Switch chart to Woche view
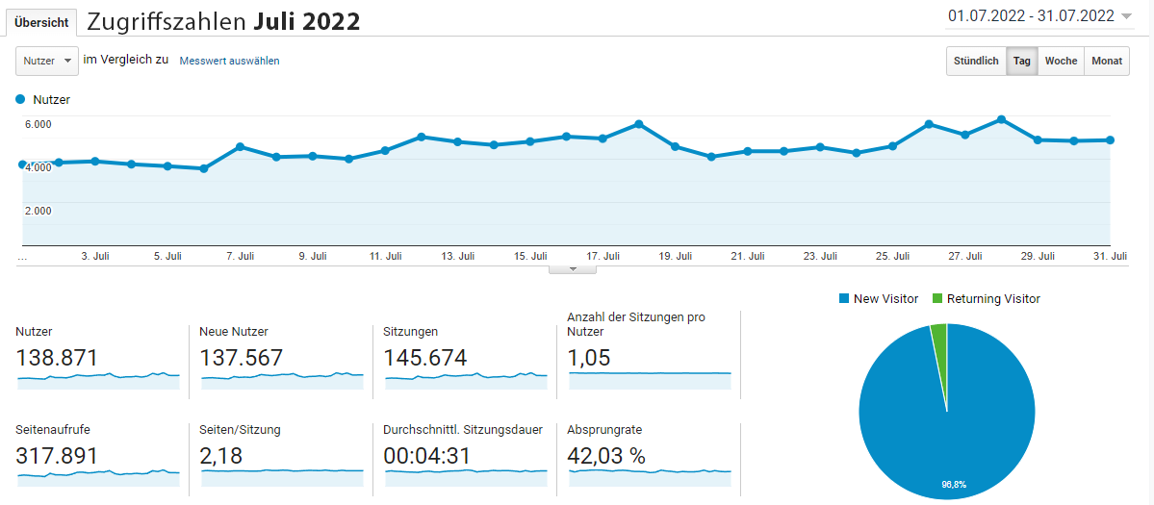Viewport: 1154px width, 505px height. click(x=1061, y=61)
